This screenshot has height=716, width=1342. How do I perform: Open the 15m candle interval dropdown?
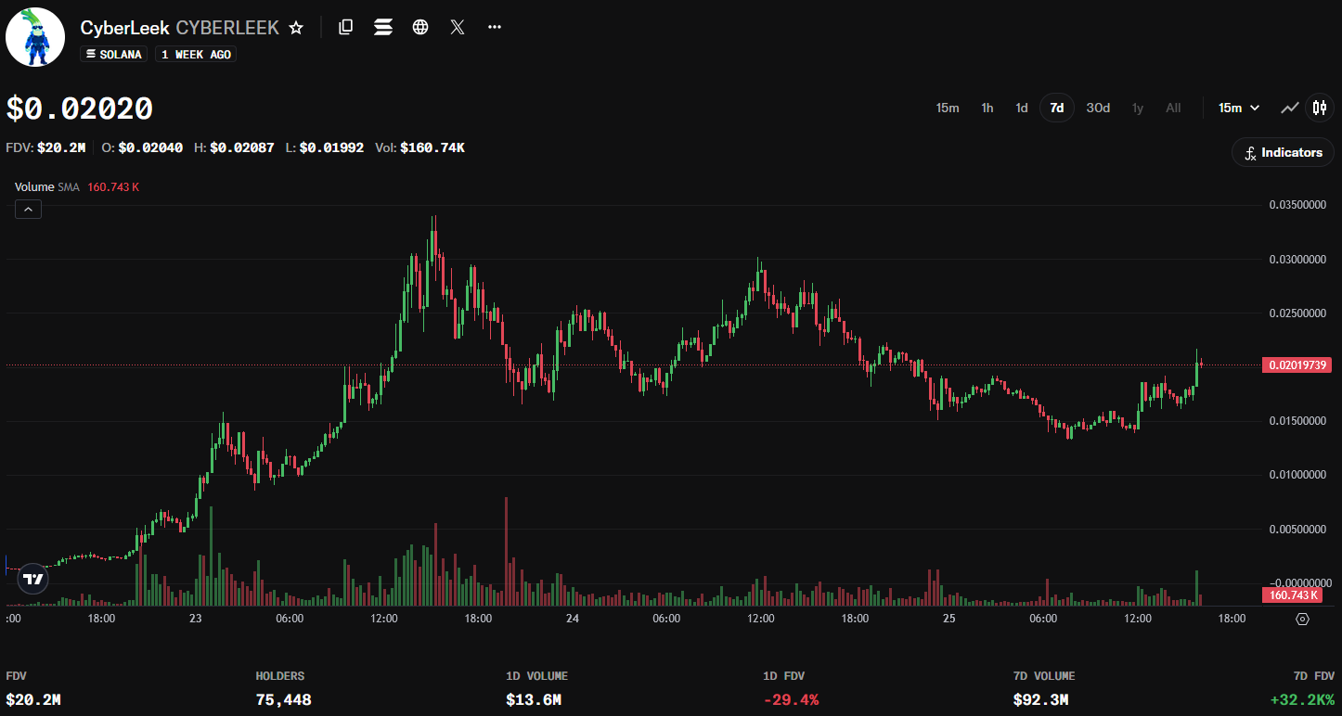pos(1239,108)
